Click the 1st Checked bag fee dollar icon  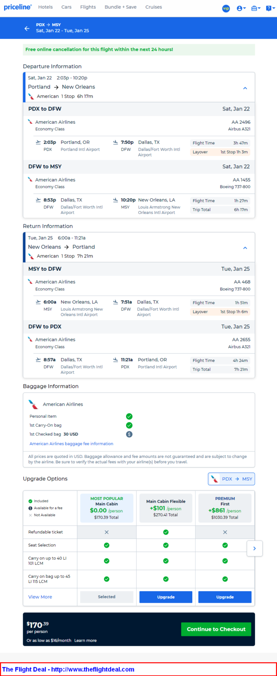129,434
